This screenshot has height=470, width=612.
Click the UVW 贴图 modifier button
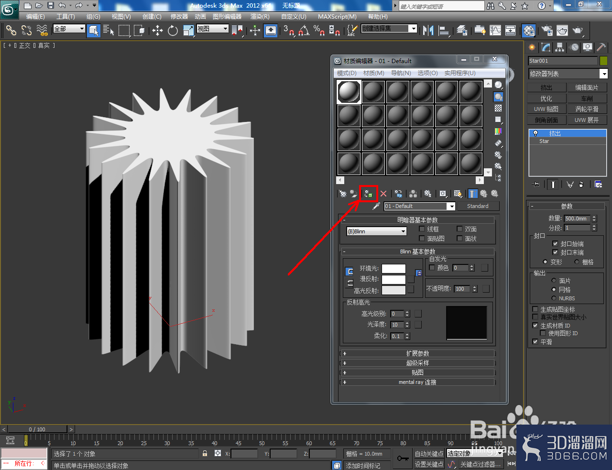click(x=546, y=109)
